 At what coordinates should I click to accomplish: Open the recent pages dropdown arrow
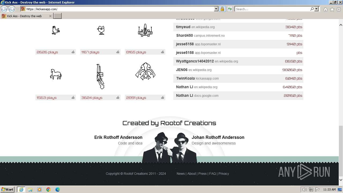tap(17, 9)
